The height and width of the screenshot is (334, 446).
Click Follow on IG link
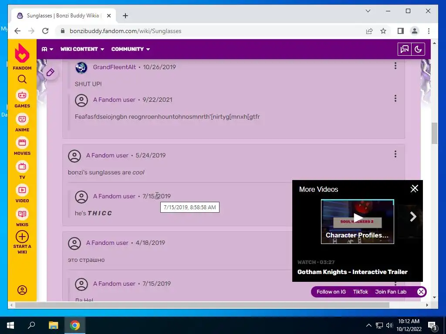(331, 292)
